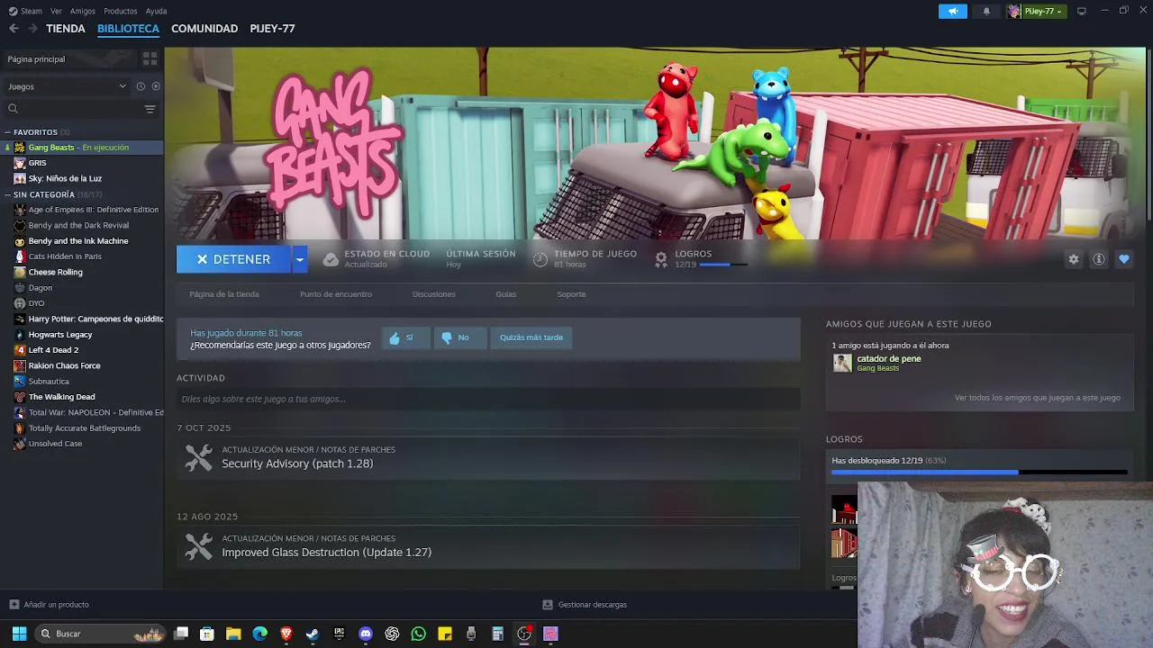Click 'Quizás más tarde' button
The width and height of the screenshot is (1153, 648).
pos(531,337)
